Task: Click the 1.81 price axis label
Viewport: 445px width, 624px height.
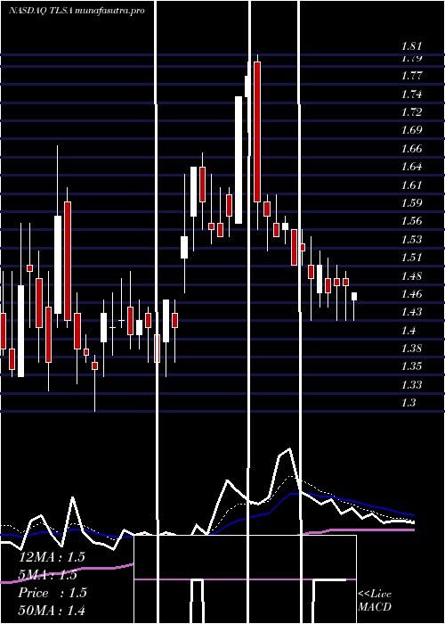Action: [411, 46]
